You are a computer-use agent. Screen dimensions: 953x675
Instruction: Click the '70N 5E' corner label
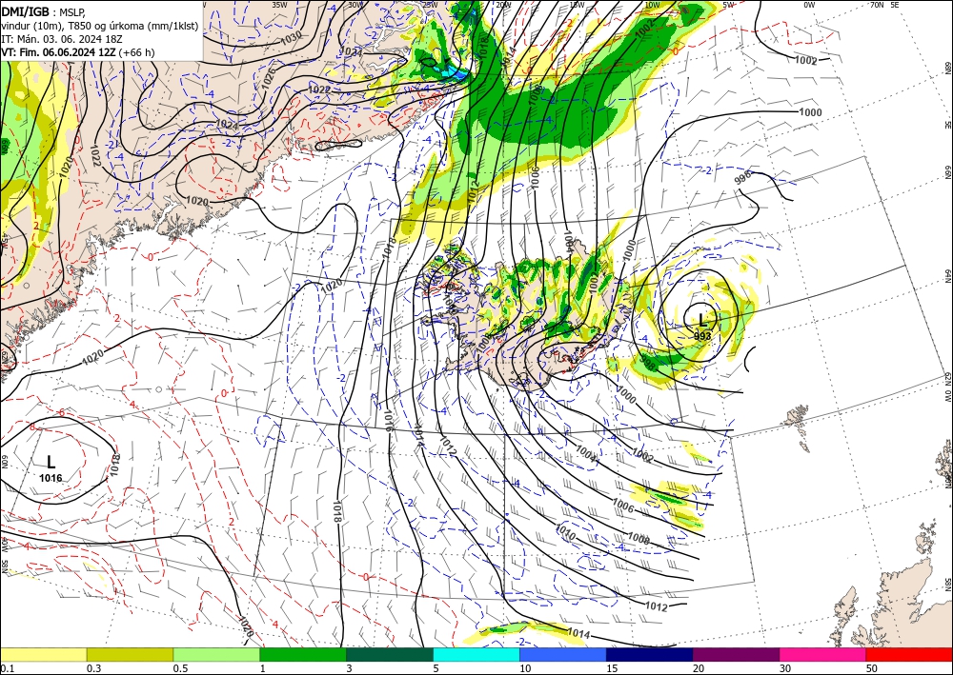coord(884,5)
